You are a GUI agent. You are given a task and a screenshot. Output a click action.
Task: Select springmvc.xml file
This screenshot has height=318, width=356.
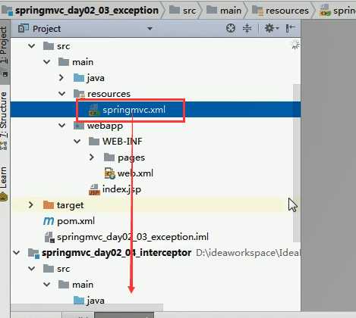pyautogui.click(x=134, y=110)
